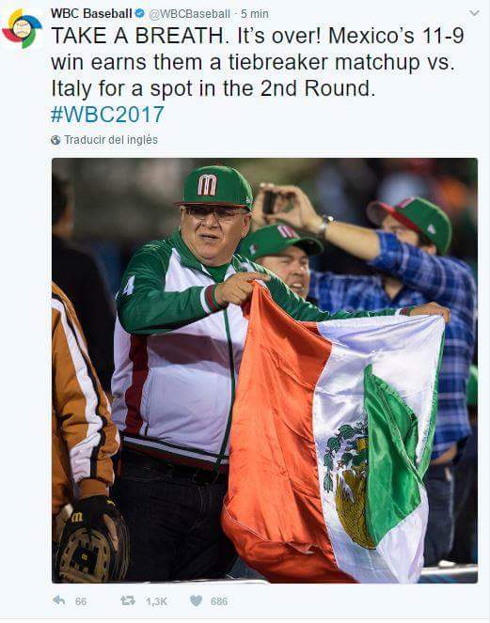Open the @WBCBaseball handle link
The image size is (490, 623).
click(x=189, y=14)
